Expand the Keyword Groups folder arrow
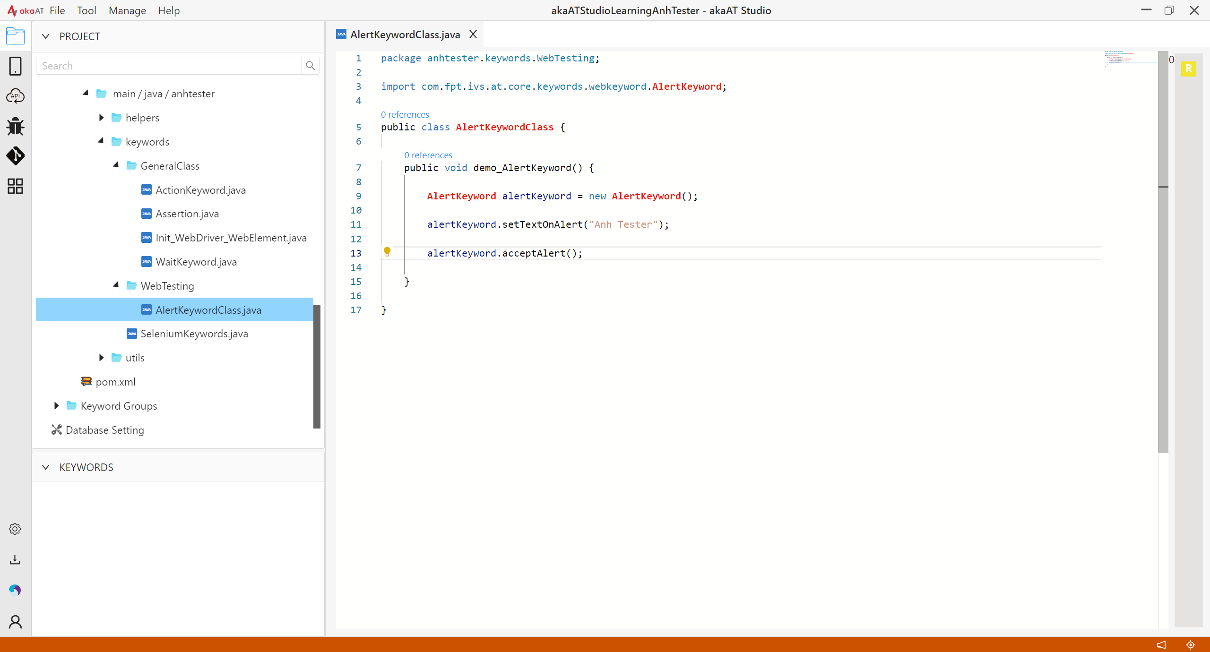 click(x=56, y=406)
